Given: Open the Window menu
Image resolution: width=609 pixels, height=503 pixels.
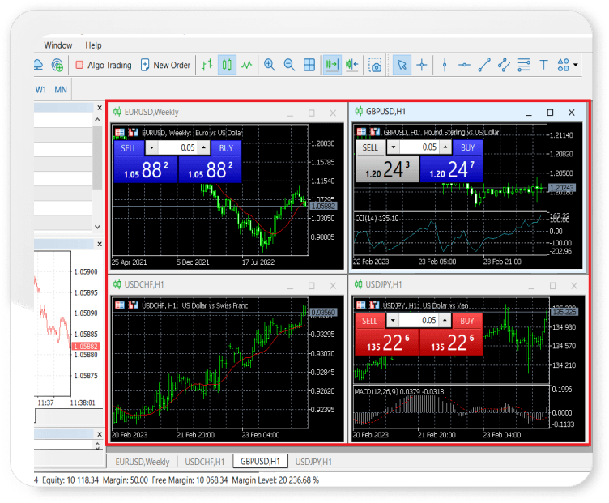Looking at the screenshot, I should pyautogui.click(x=57, y=45).
